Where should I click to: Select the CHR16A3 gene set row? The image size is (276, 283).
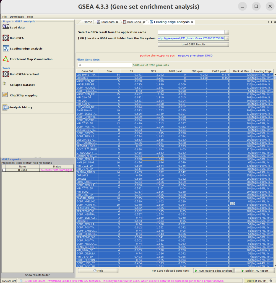click(x=175, y=175)
